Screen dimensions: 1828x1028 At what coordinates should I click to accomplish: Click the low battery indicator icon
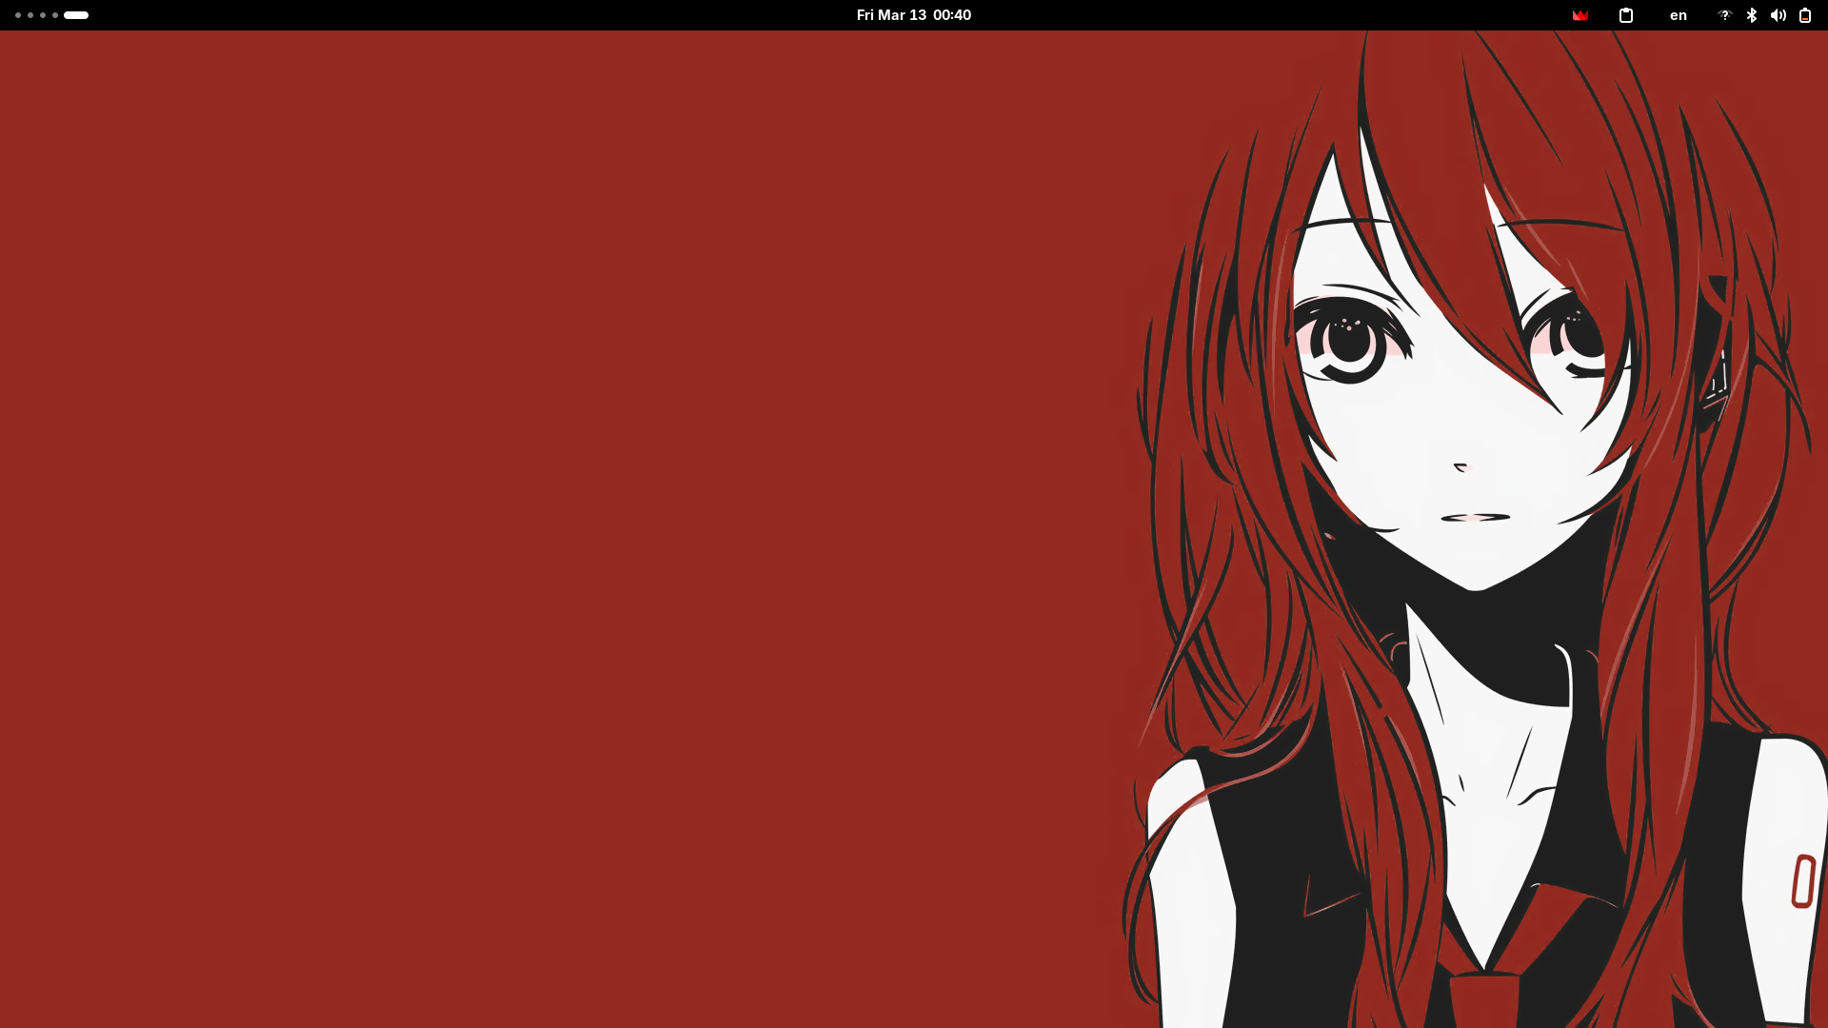pos(1804,15)
